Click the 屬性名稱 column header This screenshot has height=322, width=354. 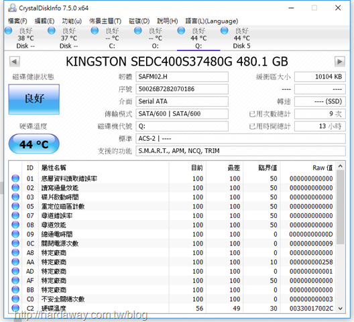104,168
